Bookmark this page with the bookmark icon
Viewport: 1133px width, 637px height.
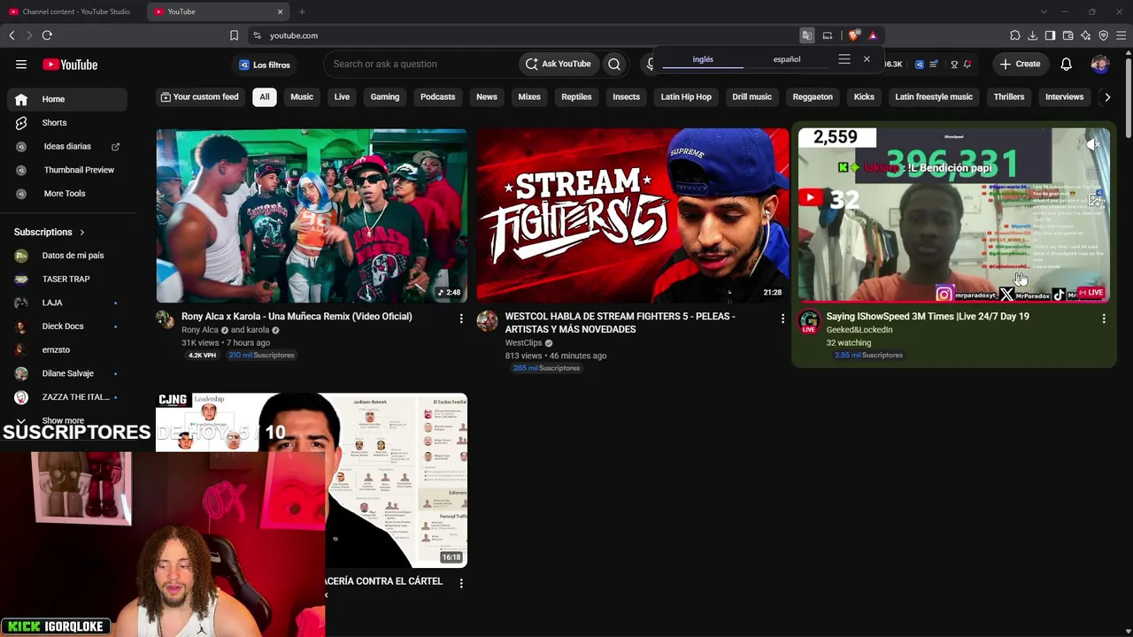pos(234,35)
